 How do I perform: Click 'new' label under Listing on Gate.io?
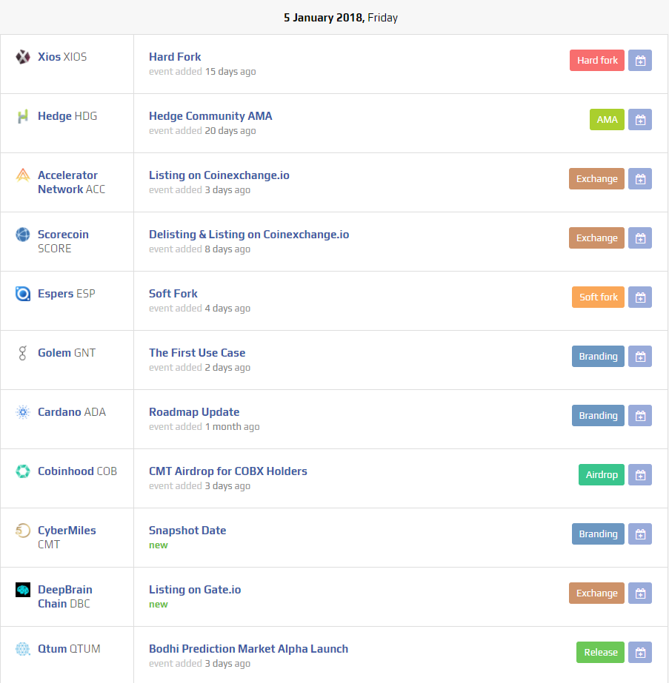[159, 605]
